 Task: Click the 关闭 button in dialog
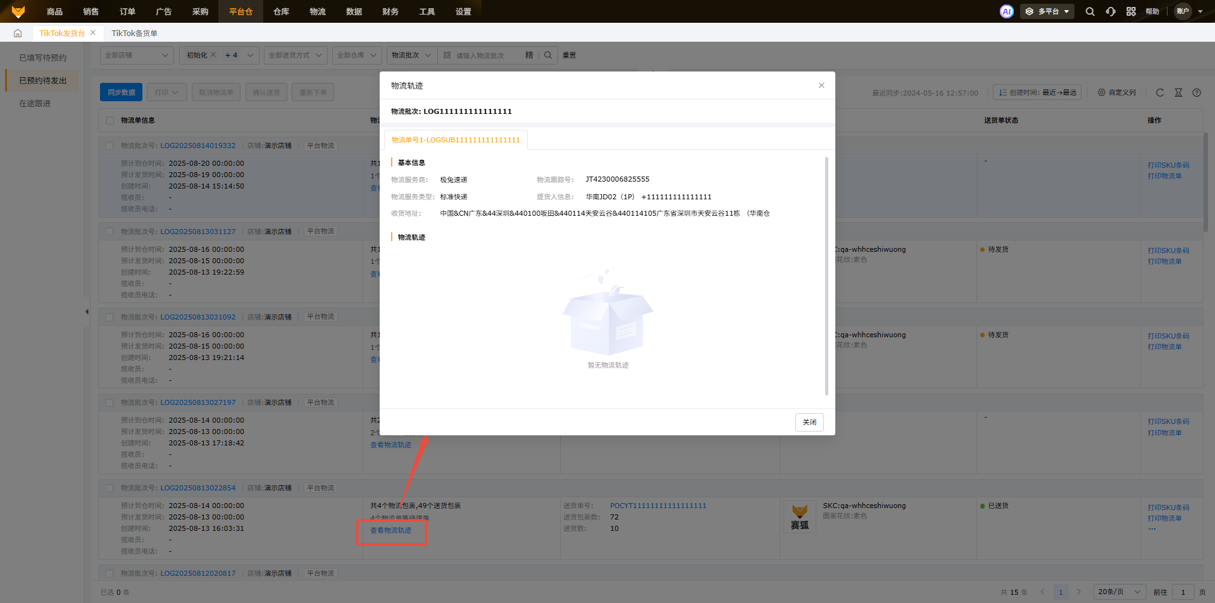809,422
